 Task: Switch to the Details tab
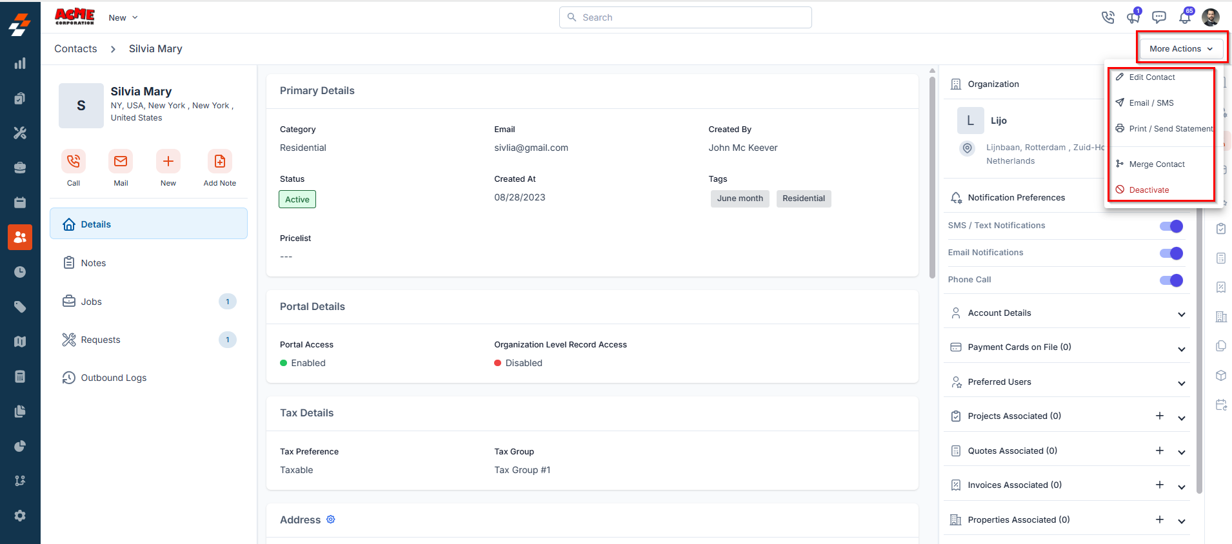tap(148, 224)
